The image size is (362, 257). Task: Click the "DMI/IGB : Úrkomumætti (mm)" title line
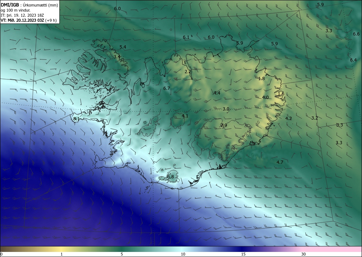tap(29, 5)
